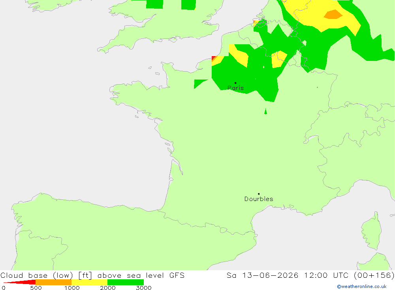Click the Paris city label

[x=235, y=88]
